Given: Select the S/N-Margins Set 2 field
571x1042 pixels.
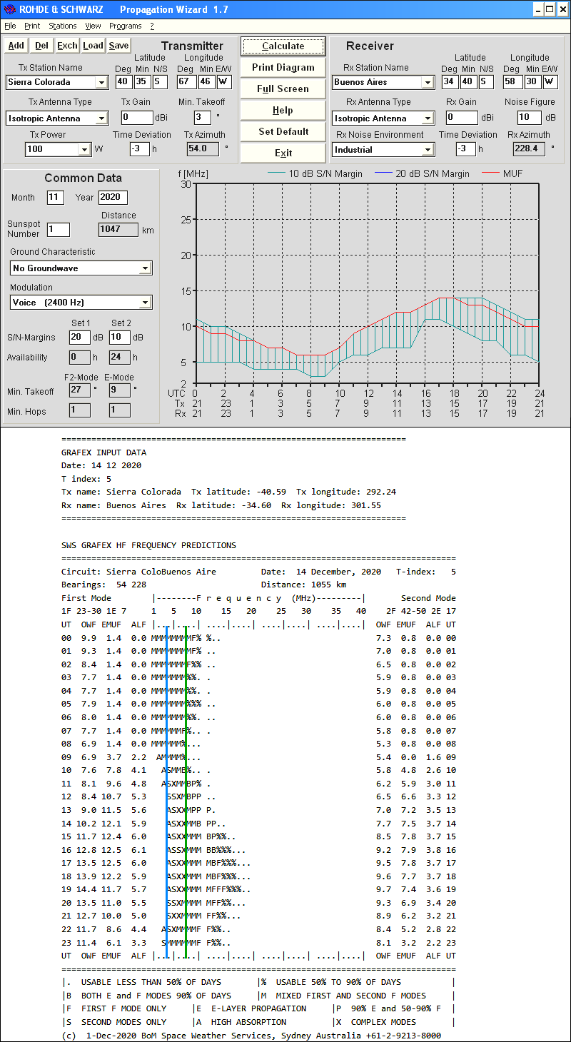Looking at the screenshot, I should point(120,337).
